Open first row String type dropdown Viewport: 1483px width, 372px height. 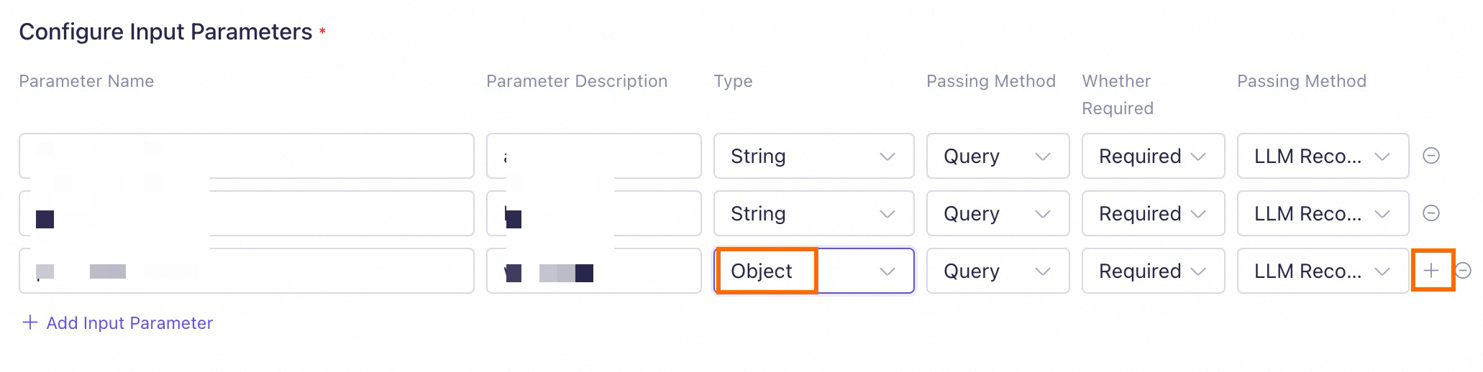pos(813,156)
